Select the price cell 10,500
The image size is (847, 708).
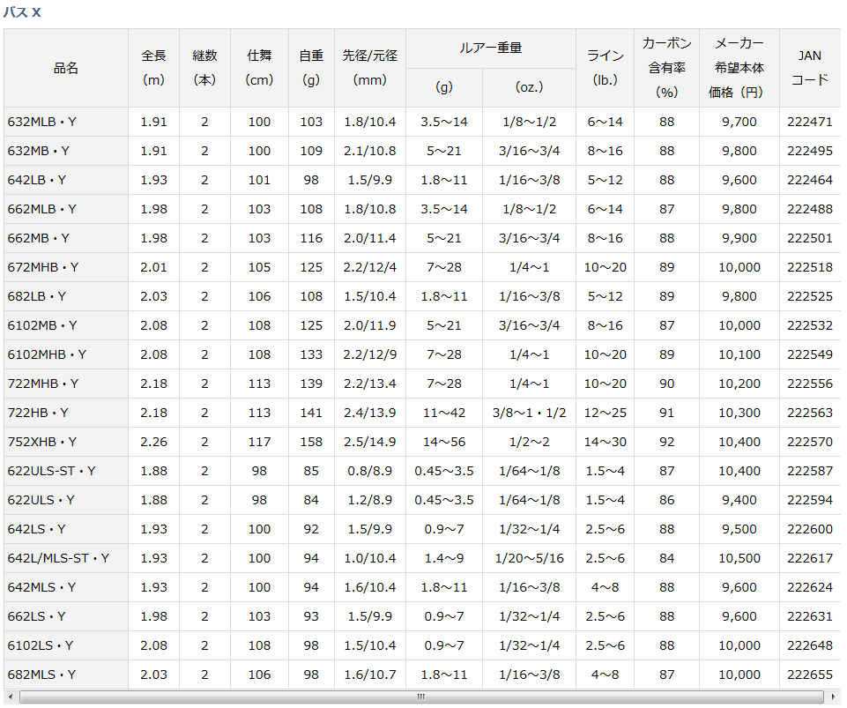pyautogui.click(x=739, y=558)
